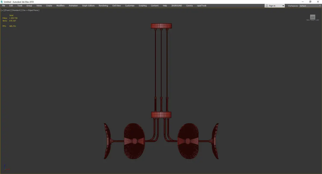Open the Scripting menu
Image resolution: width=322 pixels, height=174 pixels.
(142, 6)
